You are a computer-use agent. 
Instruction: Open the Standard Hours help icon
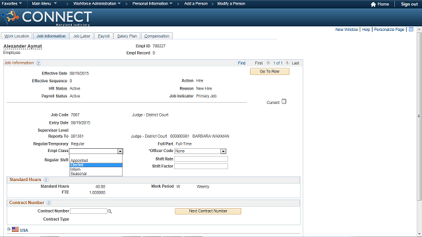click(x=46, y=180)
